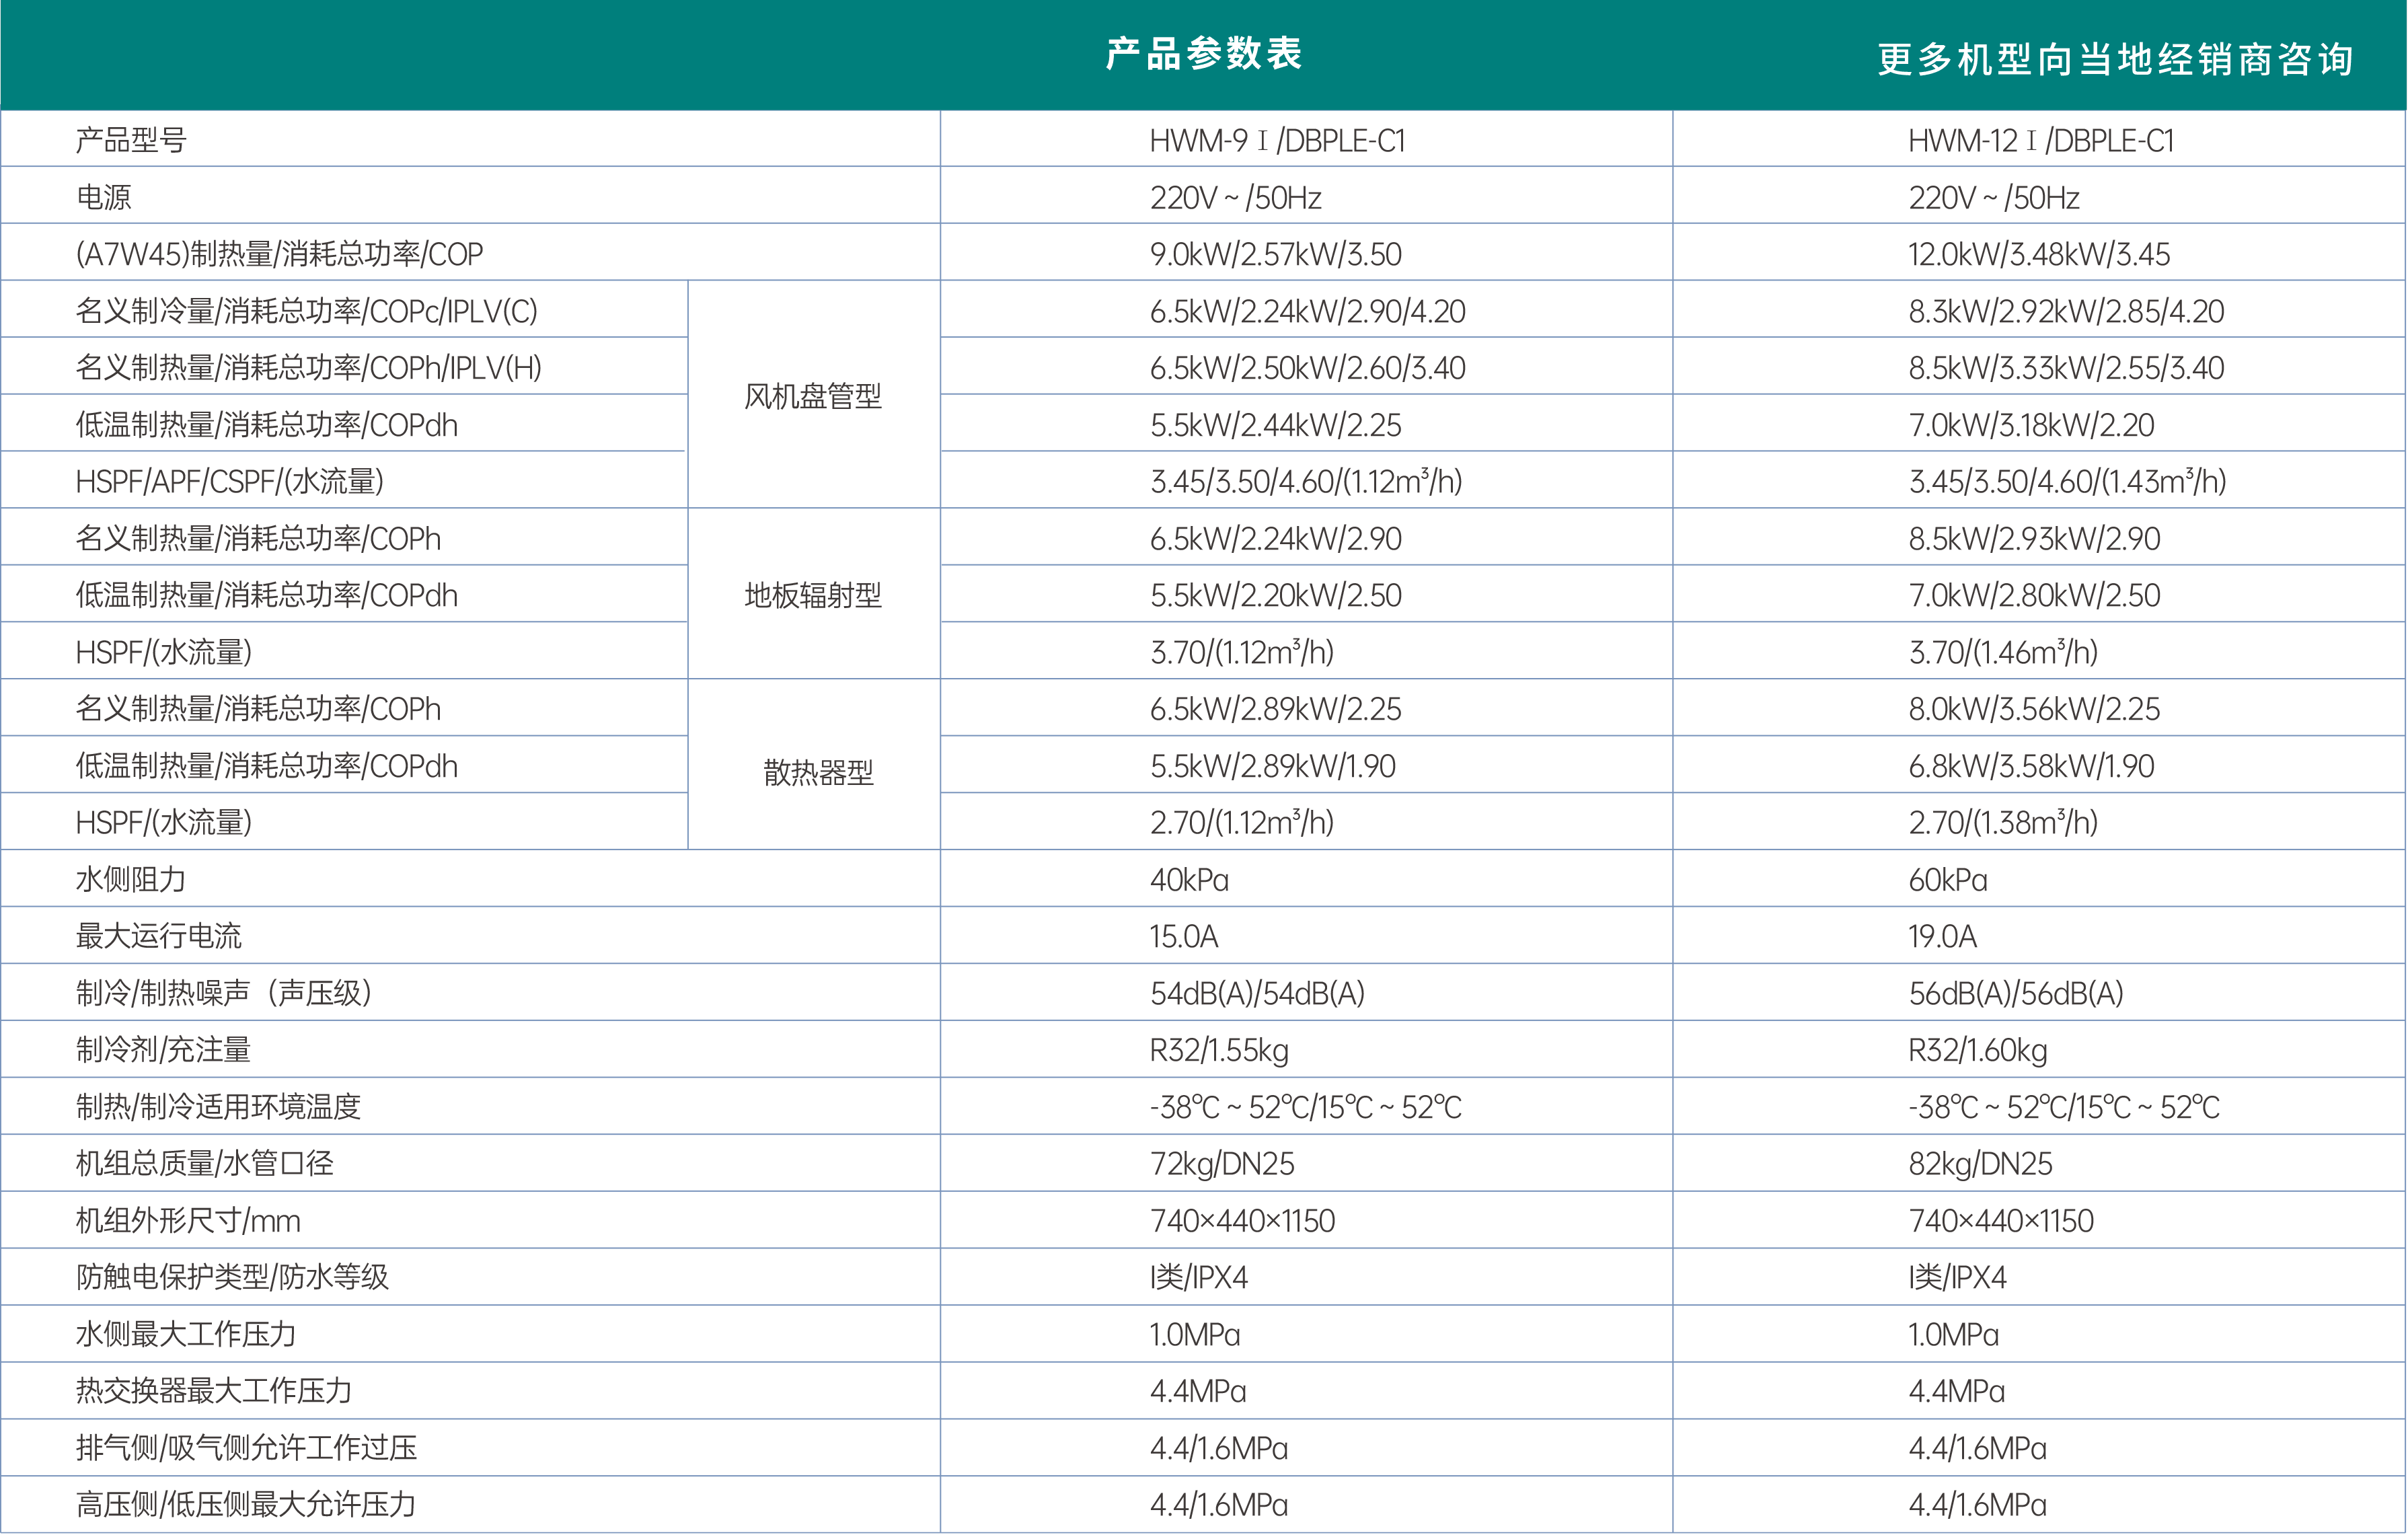This screenshot has width=2408, height=1539.
Task: Click the 56dB(A)/56dB(A) noise value
Action: (2015, 994)
